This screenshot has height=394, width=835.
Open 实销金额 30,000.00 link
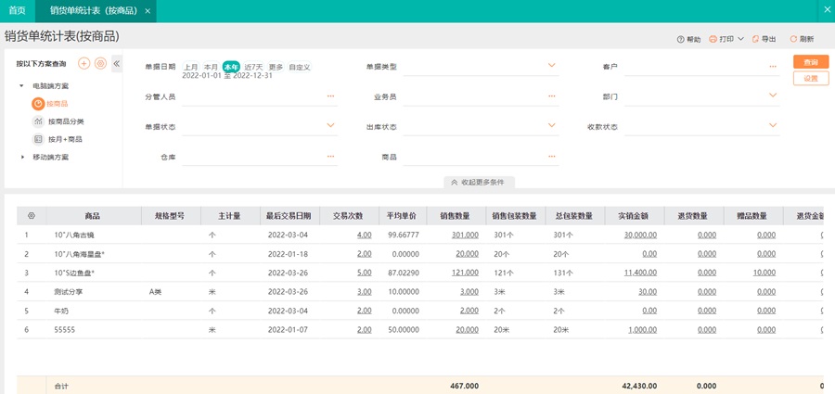point(640,235)
